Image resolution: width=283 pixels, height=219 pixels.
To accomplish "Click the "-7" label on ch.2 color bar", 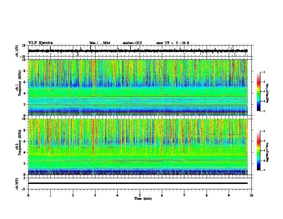I will [264, 170].
